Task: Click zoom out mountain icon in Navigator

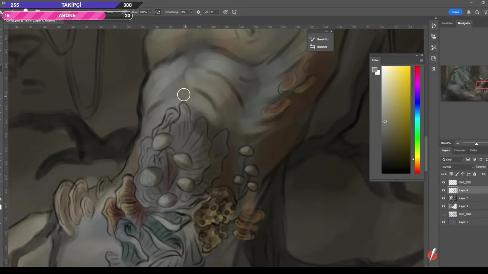Action: (458, 143)
